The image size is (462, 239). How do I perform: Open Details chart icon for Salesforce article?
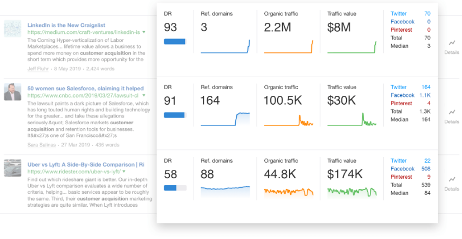[x=452, y=112]
